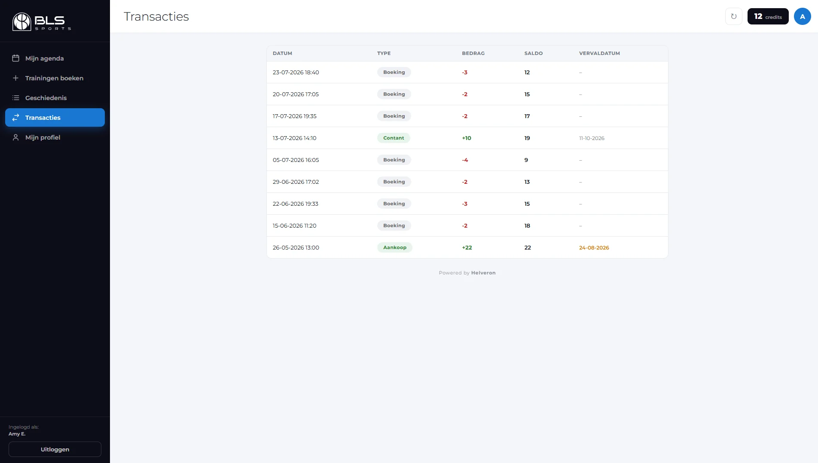Open Mijn agenda in sidebar
This screenshot has height=463, width=818.
(55, 58)
